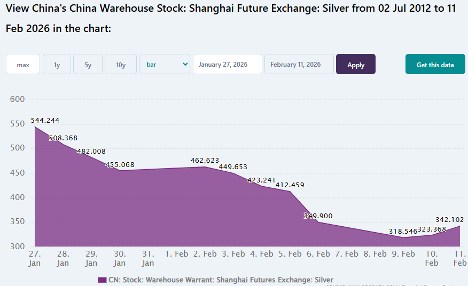
Task: Click the 508.368 data point label
Action: click(x=63, y=138)
